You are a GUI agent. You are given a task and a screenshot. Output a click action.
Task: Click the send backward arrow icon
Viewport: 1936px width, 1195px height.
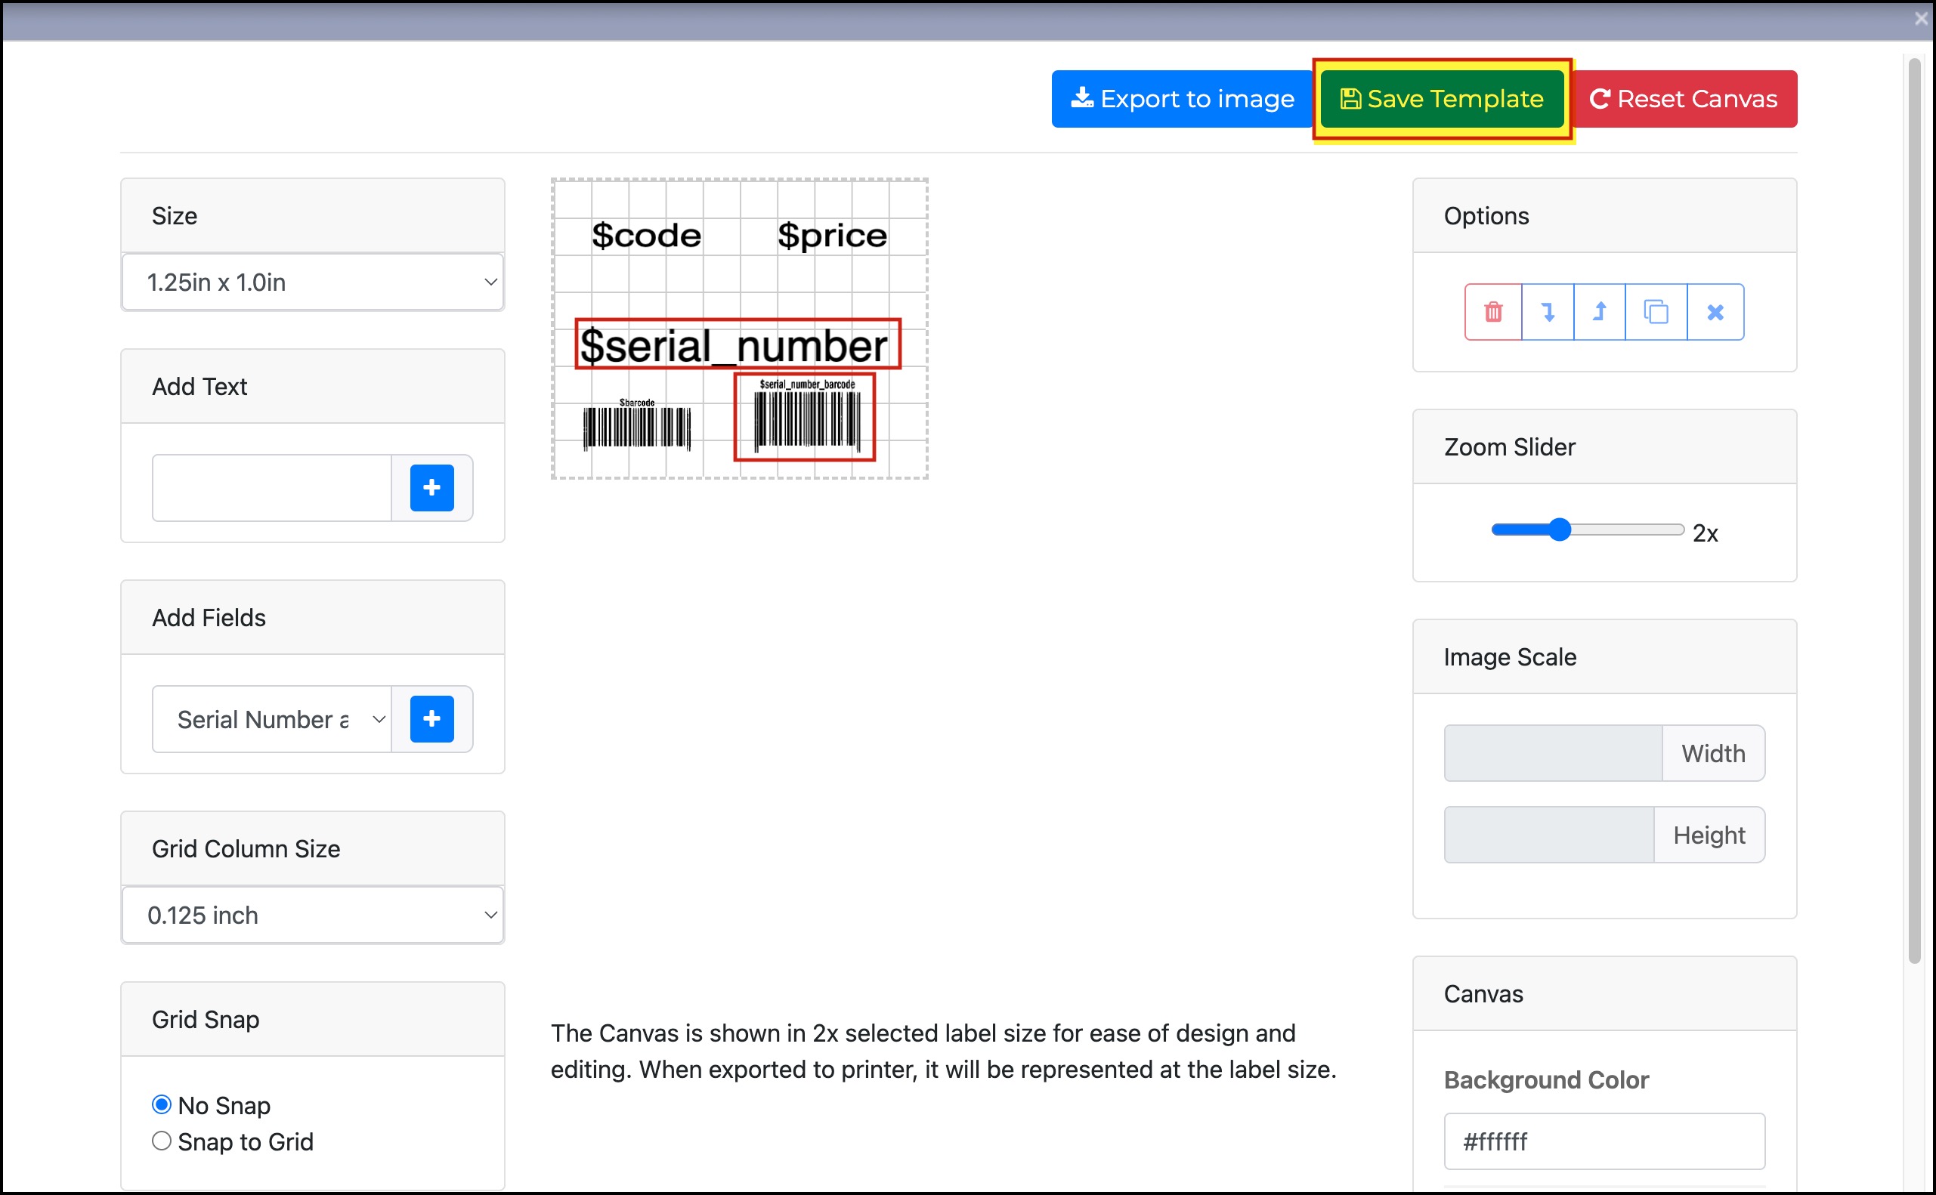[1547, 312]
